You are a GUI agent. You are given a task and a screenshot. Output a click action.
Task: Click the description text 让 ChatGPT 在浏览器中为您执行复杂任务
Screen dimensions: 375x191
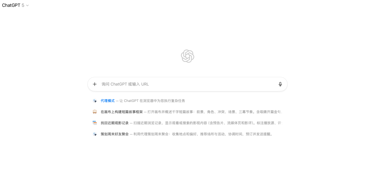pos(152,101)
